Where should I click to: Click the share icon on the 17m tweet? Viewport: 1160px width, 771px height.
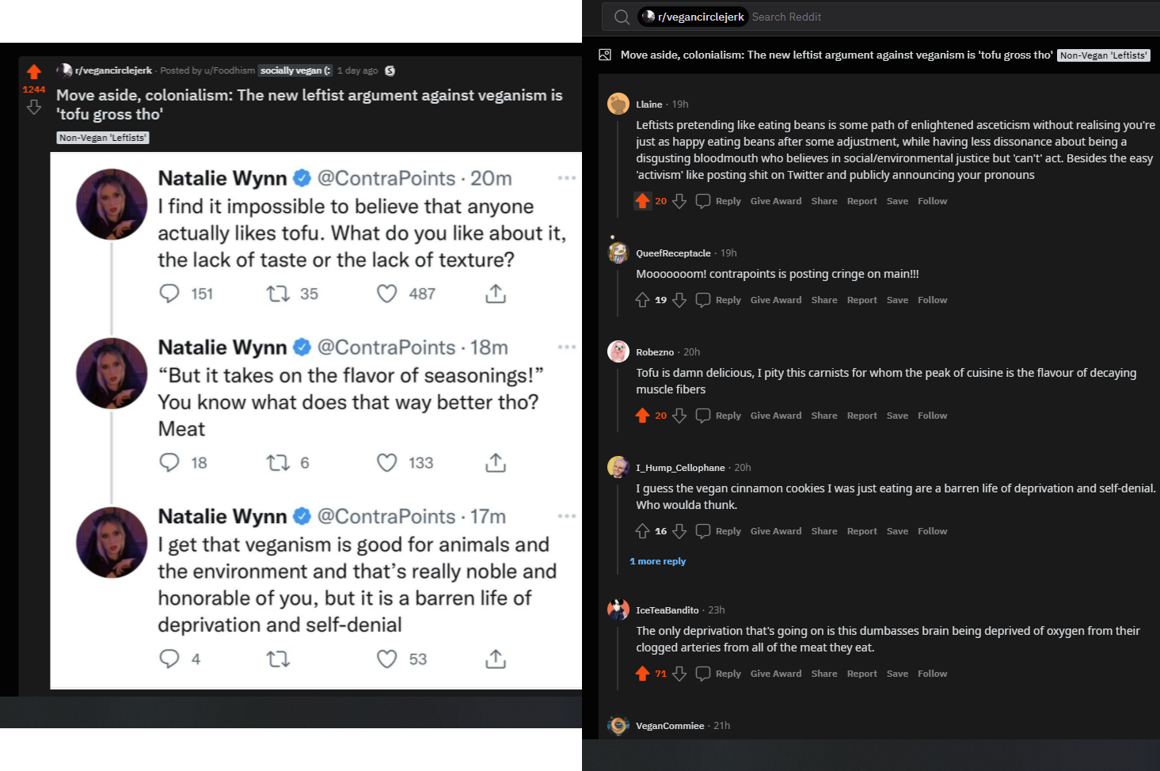[x=496, y=659]
